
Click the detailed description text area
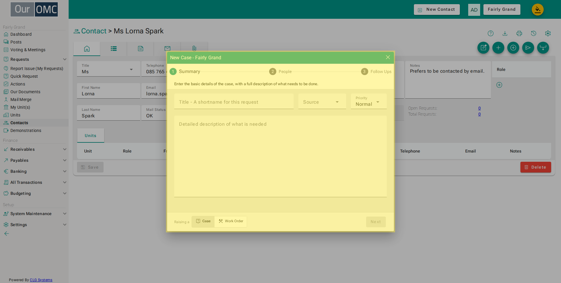pyautogui.click(x=280, y=156)
